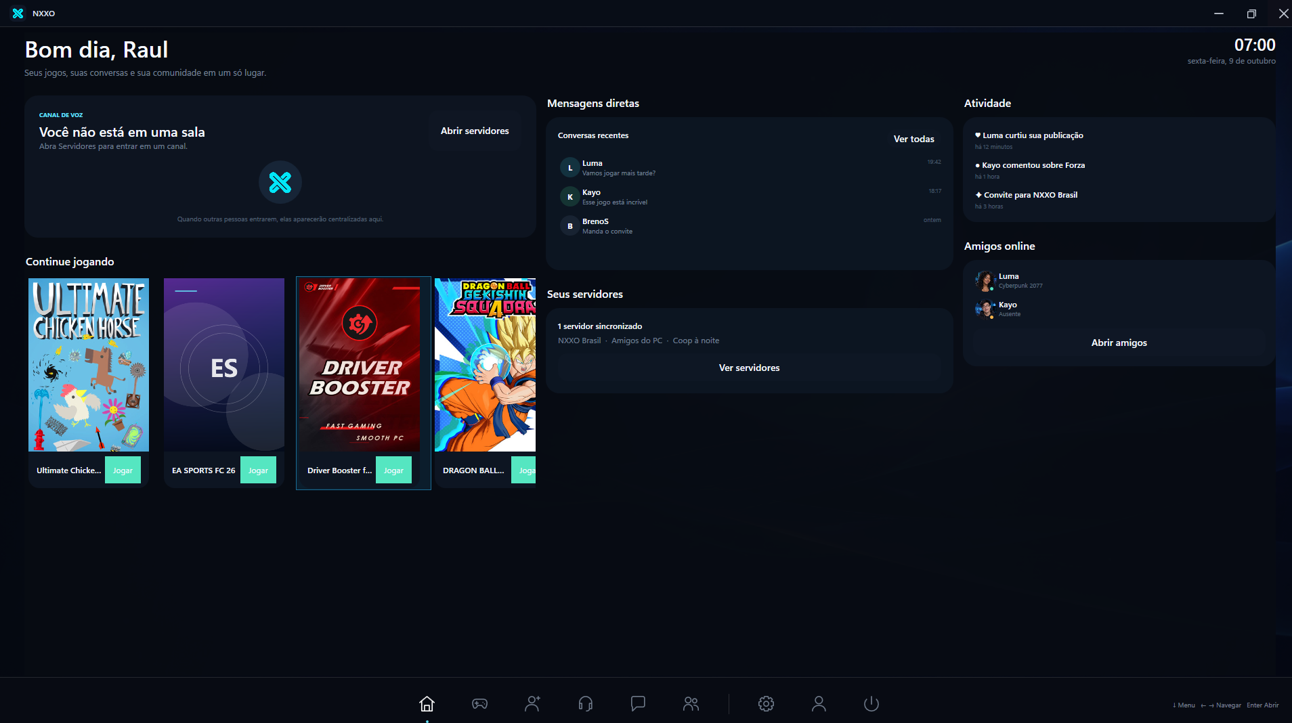Click BrenoS avatar in recent conversations
The height and width of the screenshot is (723, 1292).
(x=570, y=226)
